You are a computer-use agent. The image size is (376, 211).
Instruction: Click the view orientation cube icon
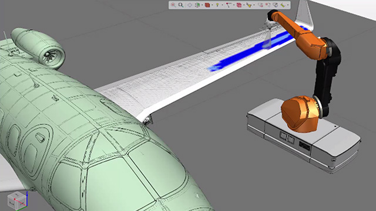click(197, 5)
